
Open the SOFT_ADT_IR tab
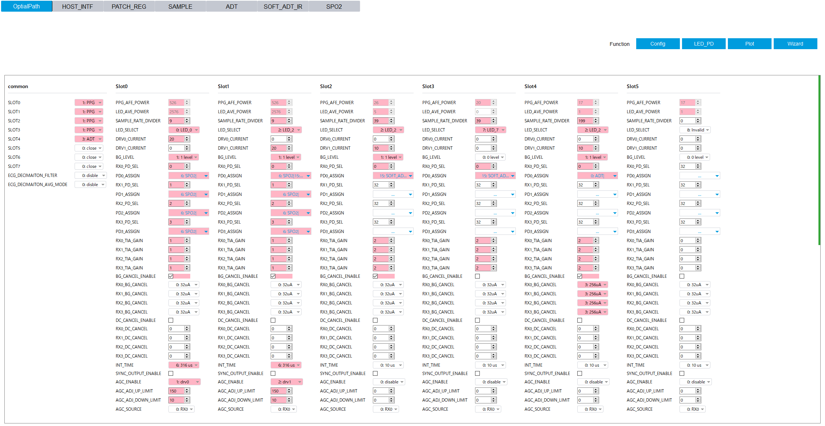[283, 7]
